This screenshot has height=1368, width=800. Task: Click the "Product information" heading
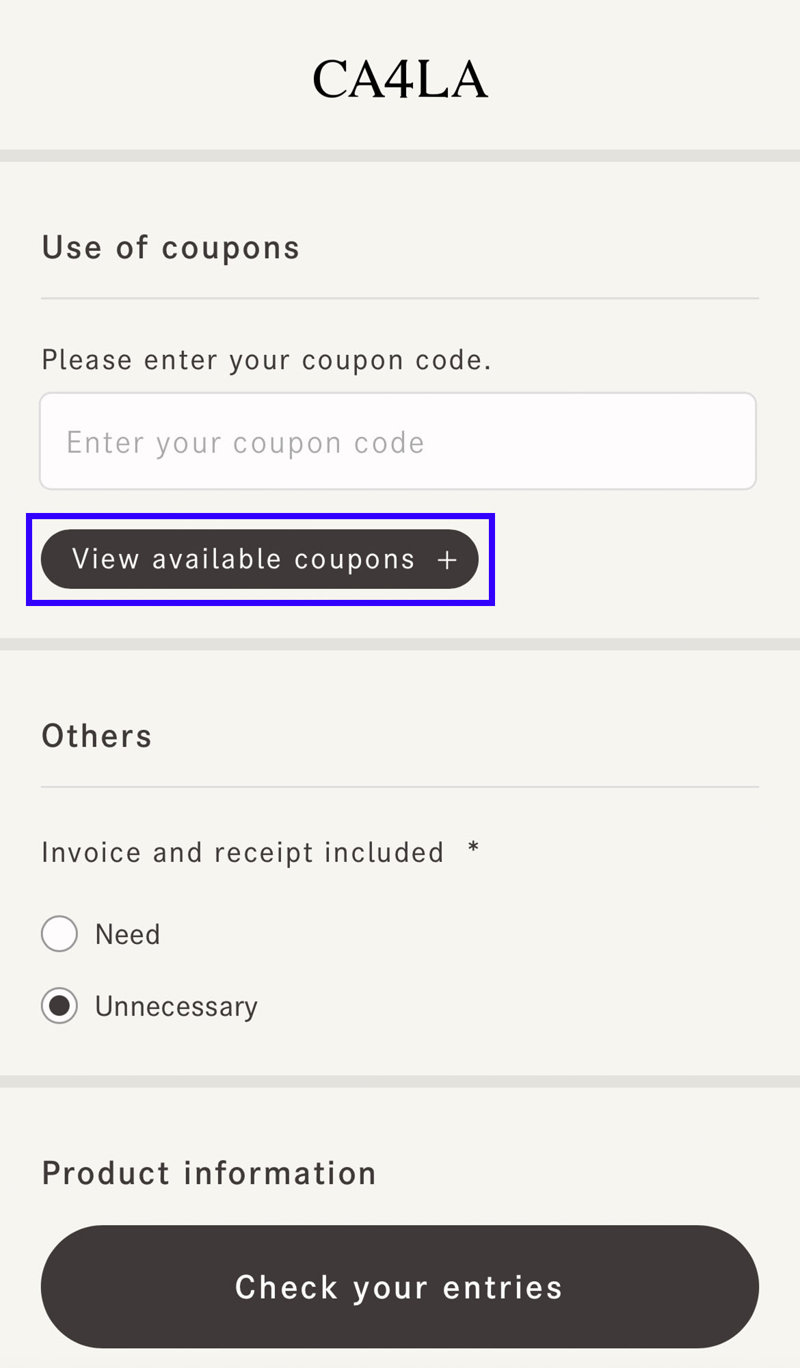[x=209, y=1173]
